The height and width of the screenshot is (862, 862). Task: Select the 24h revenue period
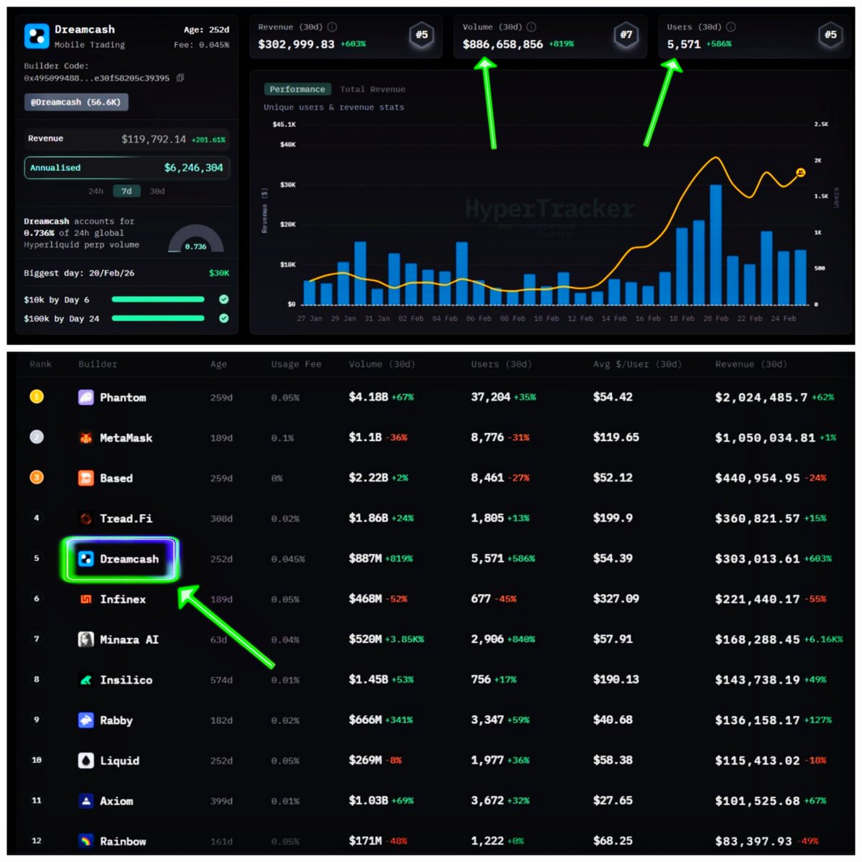click(x=96, y=191)
